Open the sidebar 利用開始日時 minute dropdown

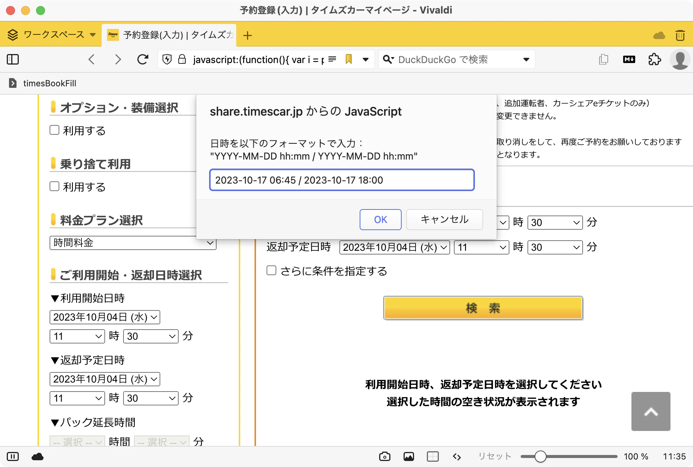click(x=151, y=336)
